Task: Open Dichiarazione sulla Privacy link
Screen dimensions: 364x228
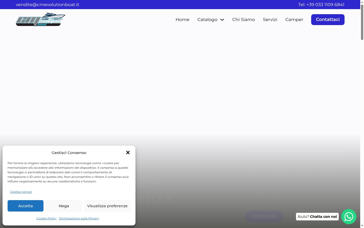Action: pyautogui.click(x=79, y=218)
